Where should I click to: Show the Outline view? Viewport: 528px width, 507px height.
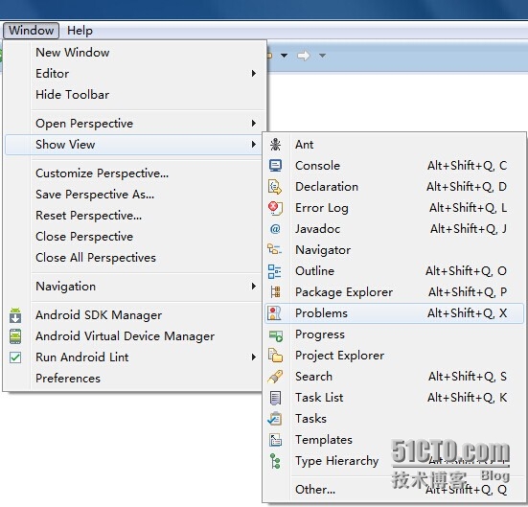pos(394,271)
